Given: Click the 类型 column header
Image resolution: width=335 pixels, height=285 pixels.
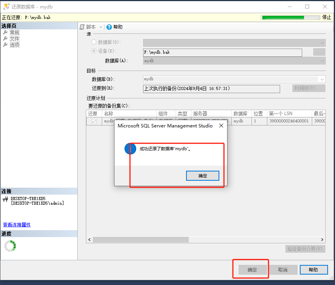Looking at the screenshot, I should [183, 114].
